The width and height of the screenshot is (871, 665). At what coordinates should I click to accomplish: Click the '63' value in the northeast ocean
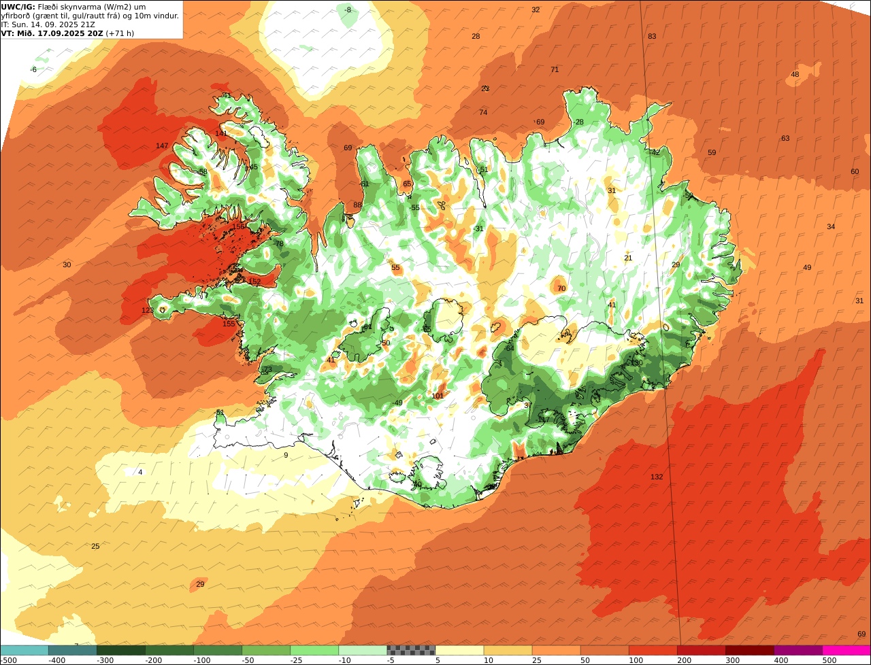click(785, 139)
